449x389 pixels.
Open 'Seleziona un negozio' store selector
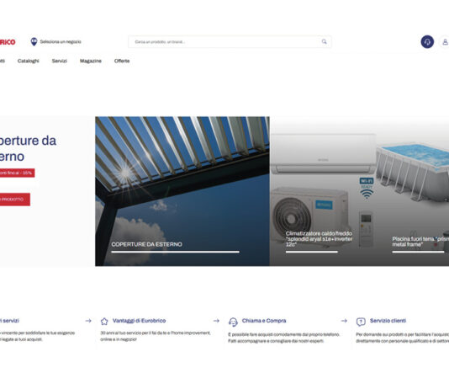tap(61, 42)
